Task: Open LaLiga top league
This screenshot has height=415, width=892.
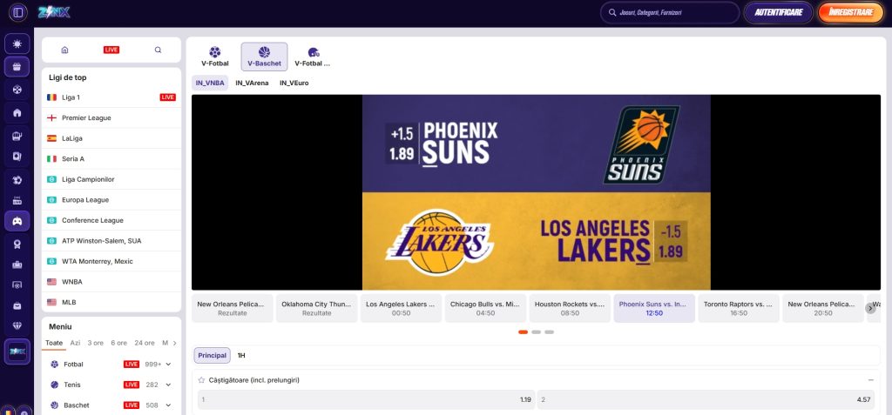Action: click(111, 138)
